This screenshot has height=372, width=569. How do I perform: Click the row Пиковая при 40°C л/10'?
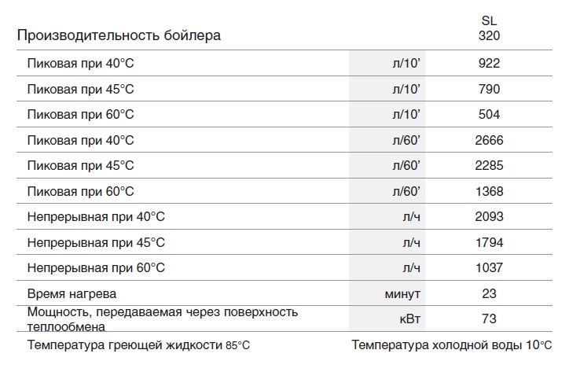284,63
